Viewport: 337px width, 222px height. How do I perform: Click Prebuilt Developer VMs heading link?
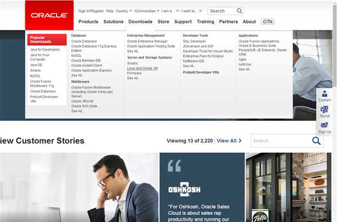point(201,73)
